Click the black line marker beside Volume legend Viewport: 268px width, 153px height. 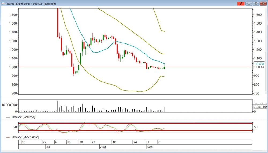(x=8, y=117)
